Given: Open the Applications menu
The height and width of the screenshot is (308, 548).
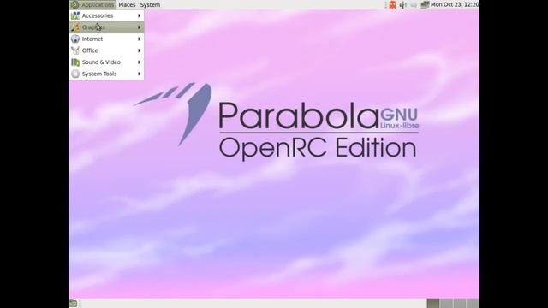Looking at the screenshot, I should (x=92, y=4).
